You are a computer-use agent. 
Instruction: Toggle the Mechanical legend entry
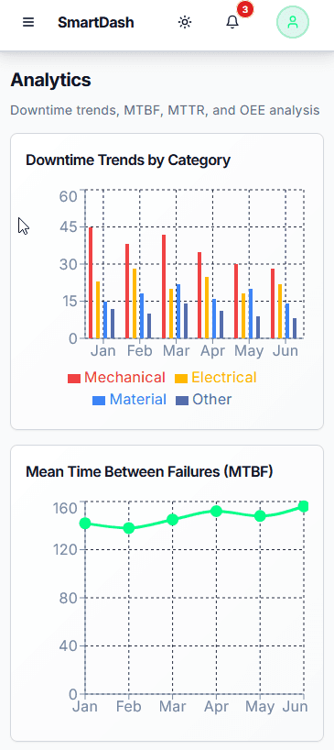[116, 378]
